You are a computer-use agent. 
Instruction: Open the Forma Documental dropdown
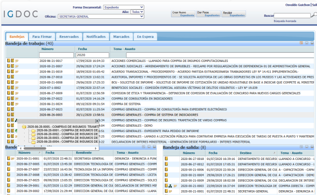124,7
